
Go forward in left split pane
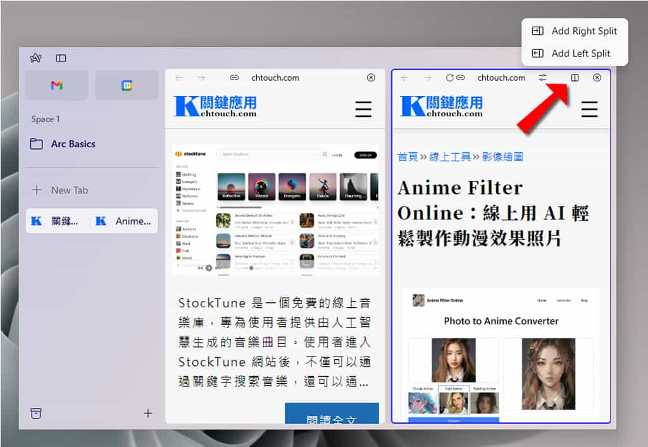pyautogui.click(x=201, y=78)
